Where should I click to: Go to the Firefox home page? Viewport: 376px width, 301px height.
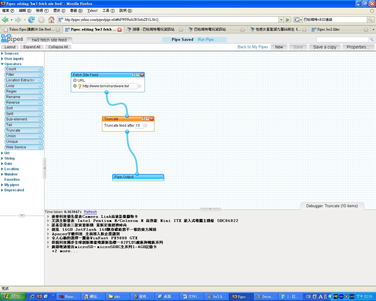(51, 20)
